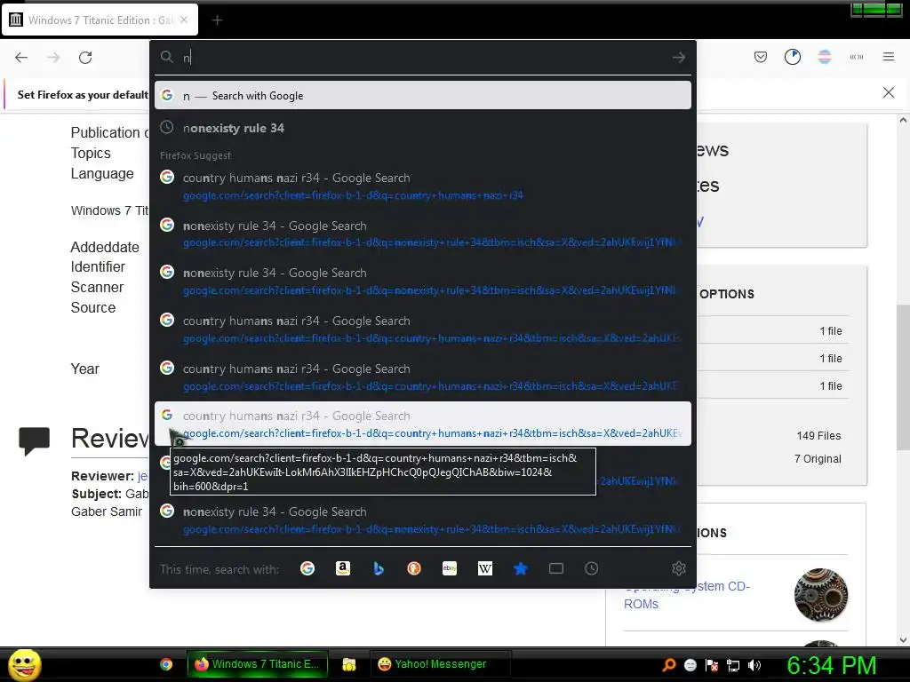Click the scrollbar up arrow
Viewport: 910px width, 682px height.
(903, 120)
